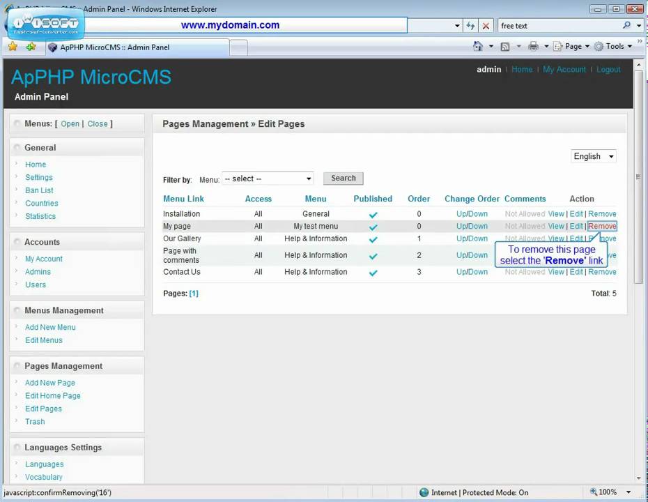Screen dimensions: 648x502
Task: Click the zoom level magnifier in status bar
Action: click(x=594, y=492)
